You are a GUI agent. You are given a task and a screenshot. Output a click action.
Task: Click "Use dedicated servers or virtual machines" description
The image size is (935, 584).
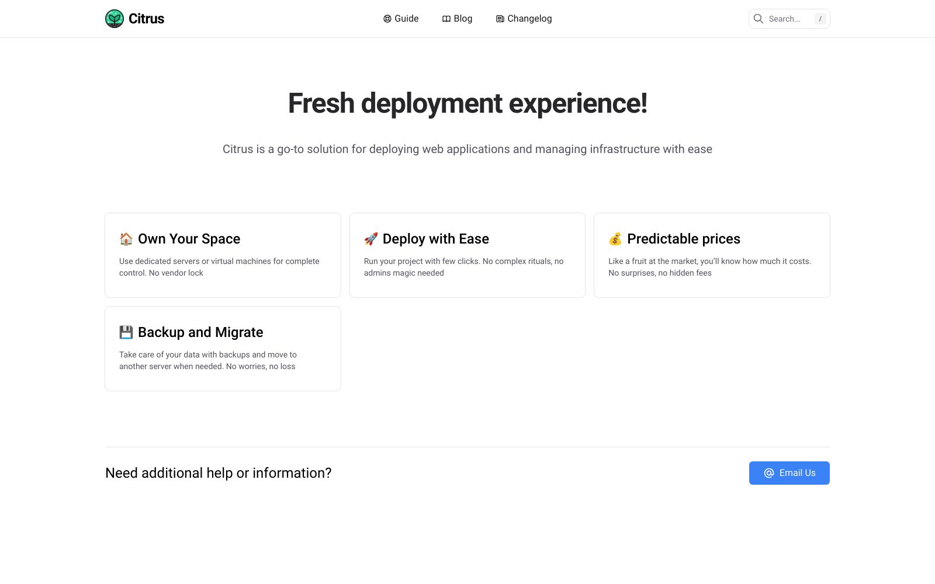pyautogui.click(x=219, y=267)
